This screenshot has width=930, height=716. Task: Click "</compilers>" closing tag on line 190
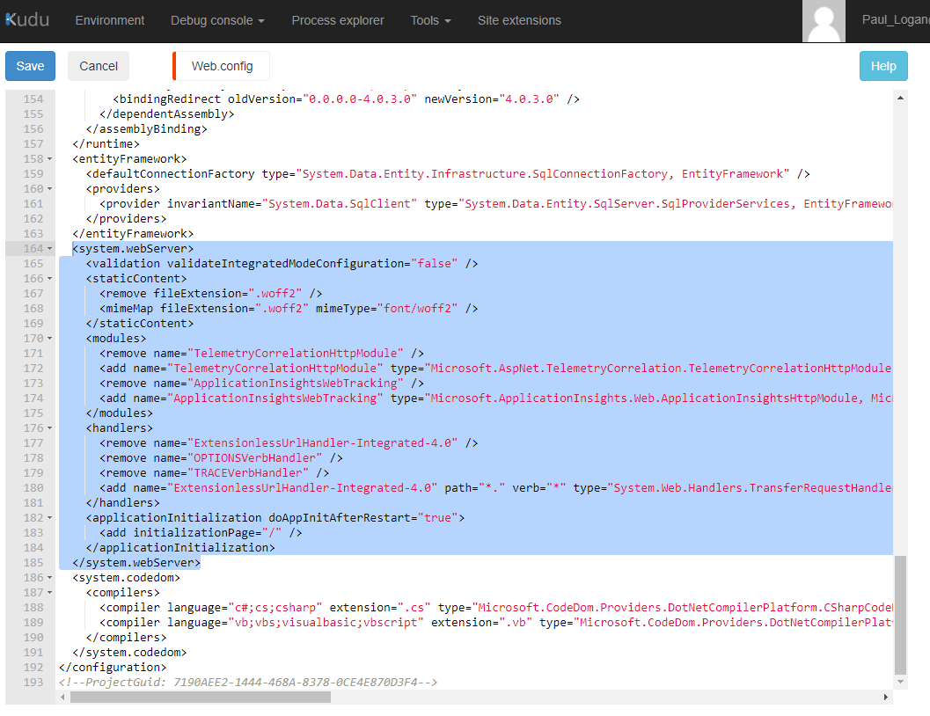point(127,637)
